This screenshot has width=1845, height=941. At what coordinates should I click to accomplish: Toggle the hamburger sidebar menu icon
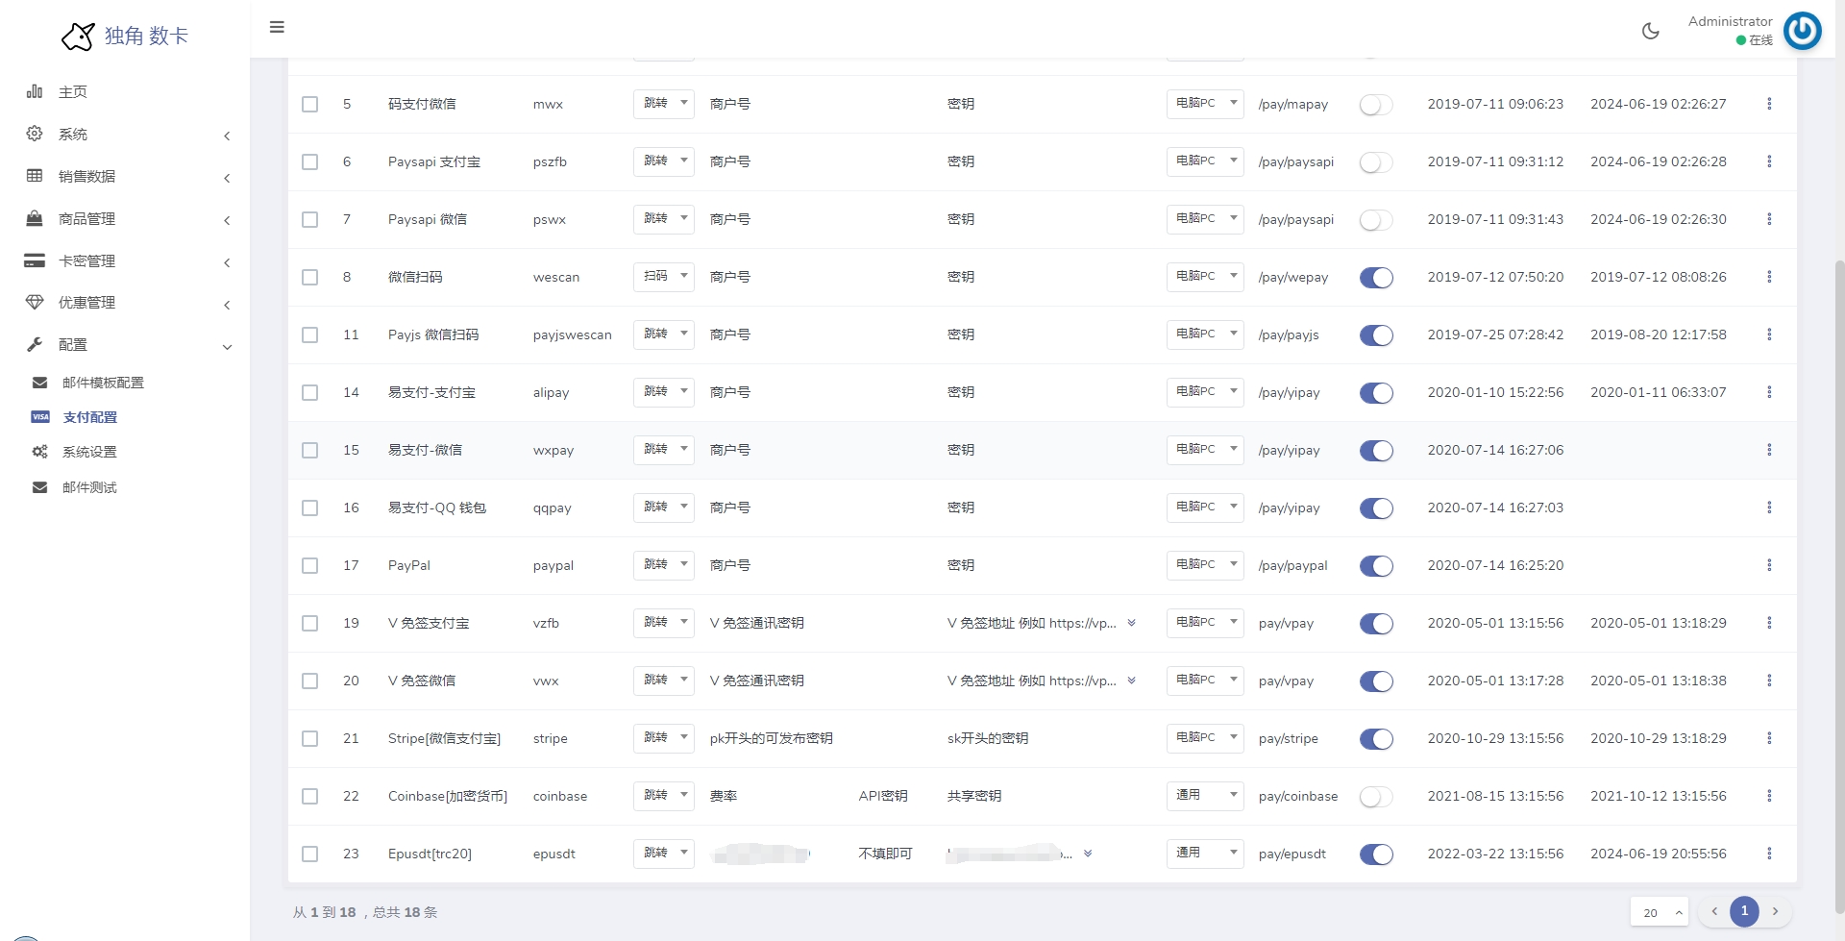point(277,27)
